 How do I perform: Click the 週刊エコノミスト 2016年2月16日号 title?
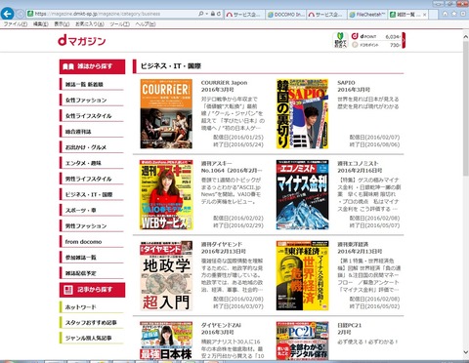[360, 167]
